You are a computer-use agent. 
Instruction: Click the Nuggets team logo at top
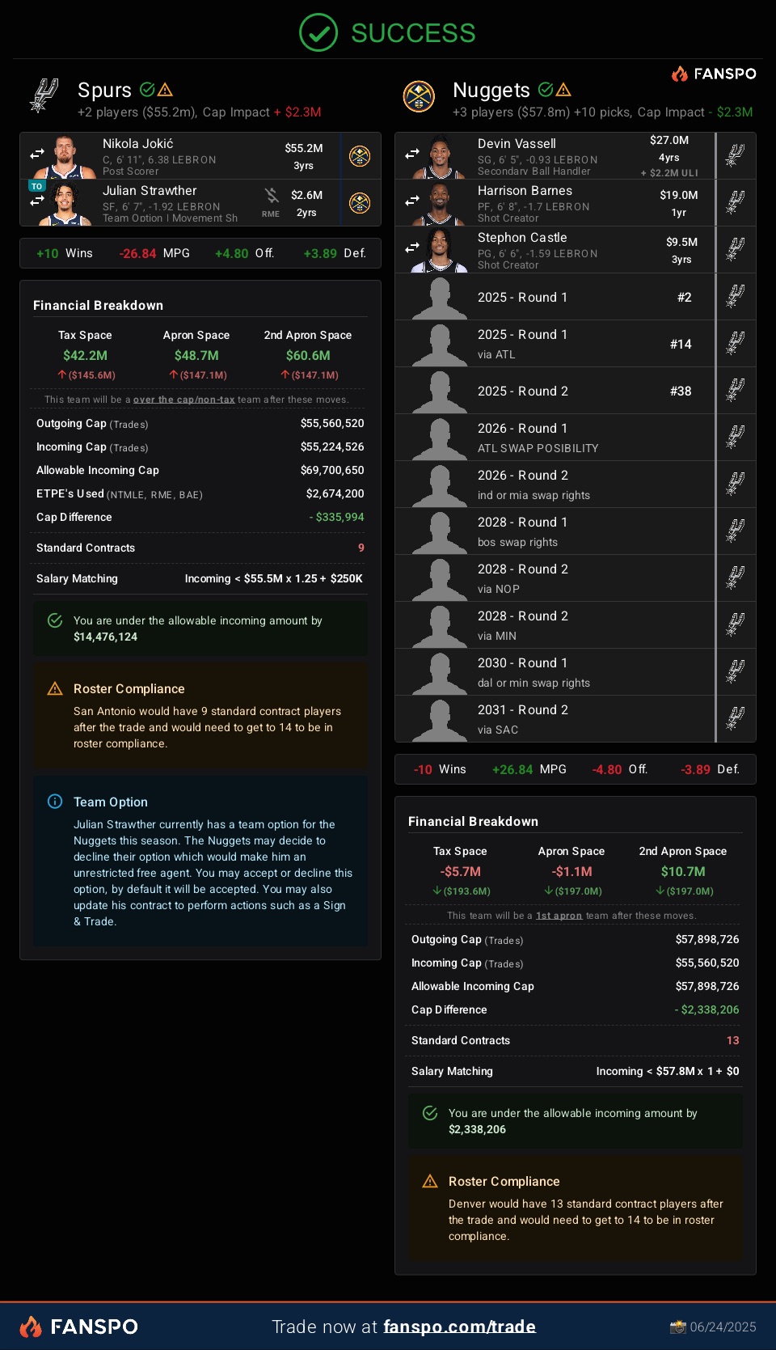pyautogui.click(x=419, y=97)
